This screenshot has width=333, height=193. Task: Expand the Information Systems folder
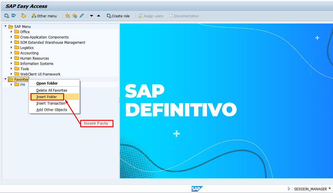[x=11, y=63]
